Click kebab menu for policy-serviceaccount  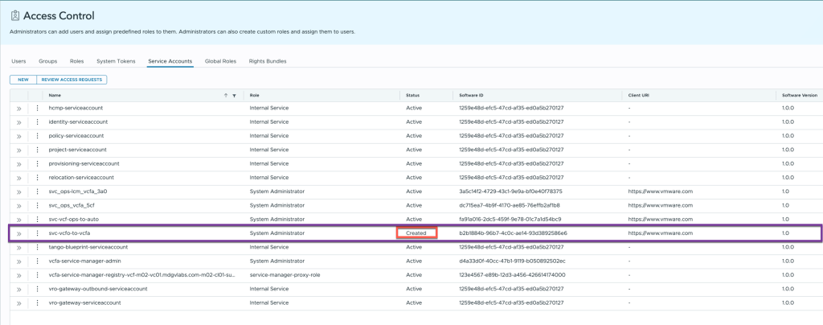coord(37,136)
